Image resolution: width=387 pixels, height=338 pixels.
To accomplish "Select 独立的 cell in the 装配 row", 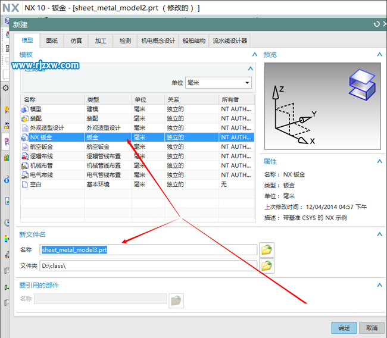I will point(192,118).
